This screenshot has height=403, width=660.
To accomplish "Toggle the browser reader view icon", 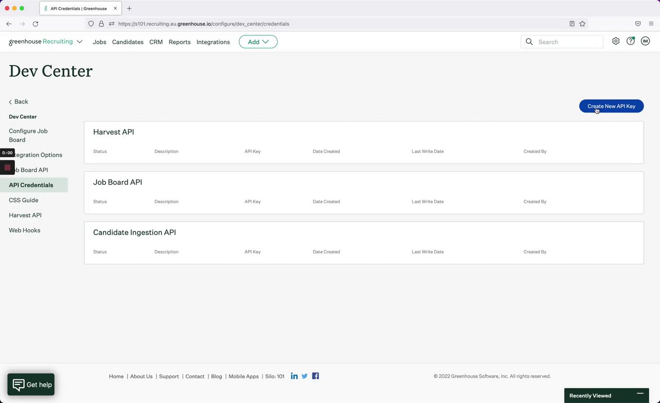I will 572,24.
